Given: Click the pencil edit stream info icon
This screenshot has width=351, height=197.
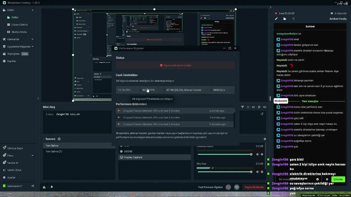Looking at the screenshot, I should 276,19.
